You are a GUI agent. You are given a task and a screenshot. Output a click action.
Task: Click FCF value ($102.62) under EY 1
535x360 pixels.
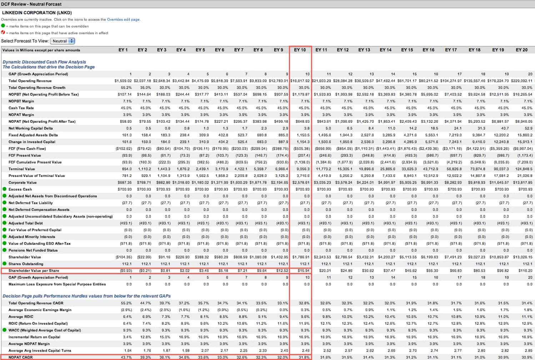pos(124,149)
